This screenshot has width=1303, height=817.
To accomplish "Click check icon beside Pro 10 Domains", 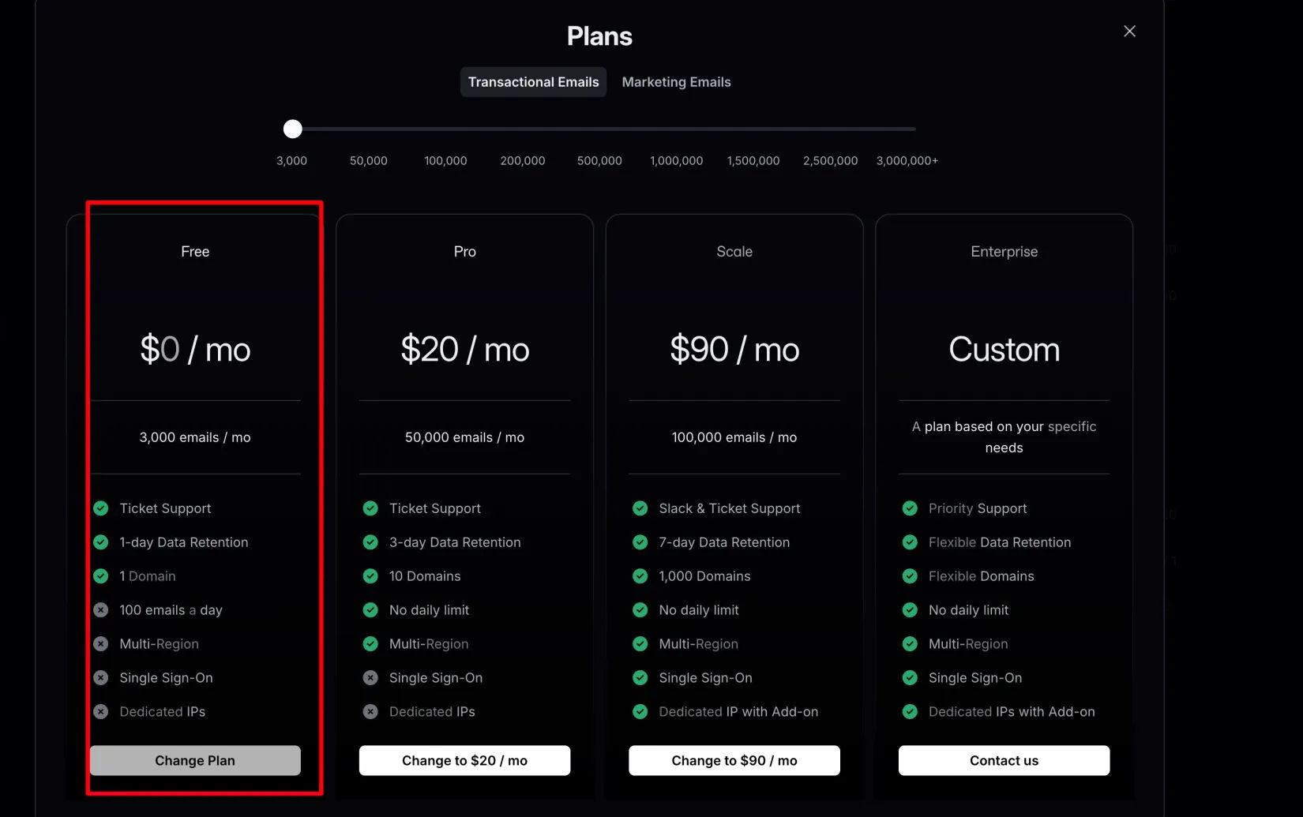I will point(370,576).
